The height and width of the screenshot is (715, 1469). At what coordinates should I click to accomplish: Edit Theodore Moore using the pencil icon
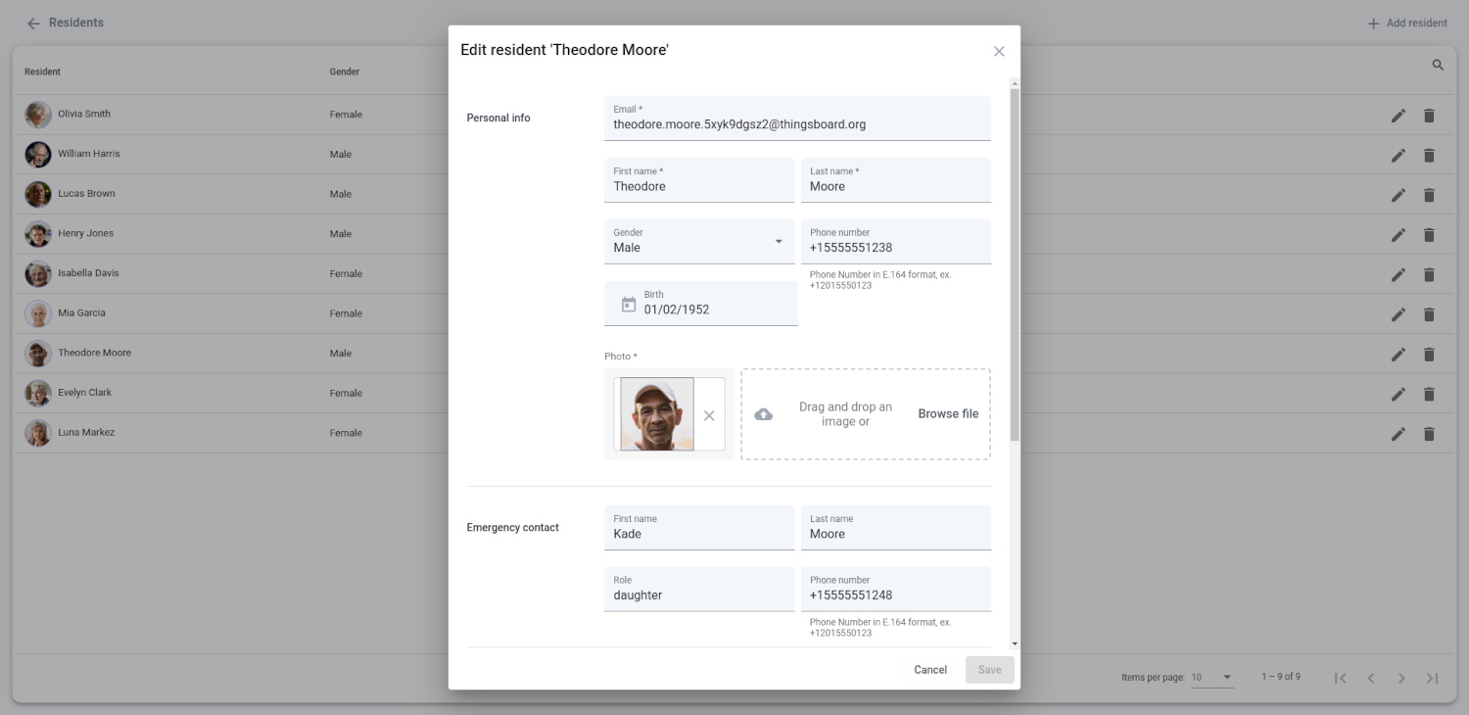point(1398,354)
